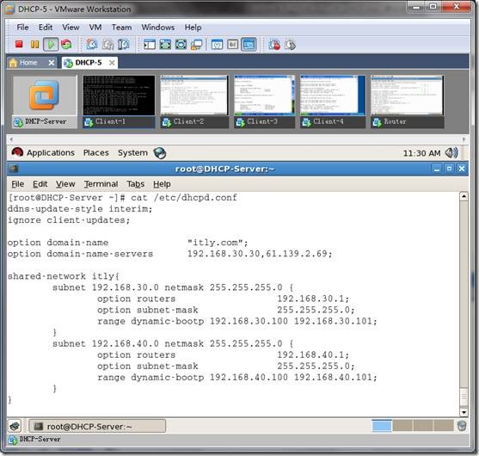Screen dimensions: 479x456
Task: Click the yellow Suspend toolbar button
Action: (x=34, y=45)
